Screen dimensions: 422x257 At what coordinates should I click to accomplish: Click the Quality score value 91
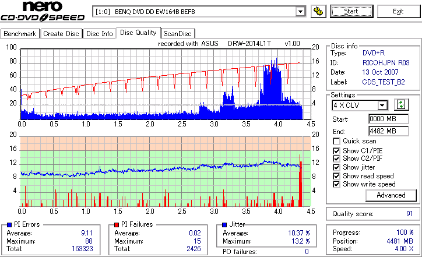(x=410, y=214)
